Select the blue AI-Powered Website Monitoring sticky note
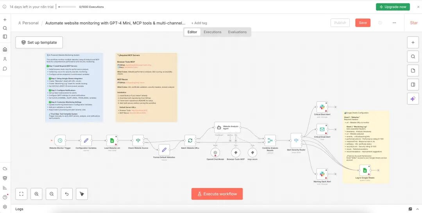The width and height of the screenshot is (422, 213). click(x=74, y=87)
